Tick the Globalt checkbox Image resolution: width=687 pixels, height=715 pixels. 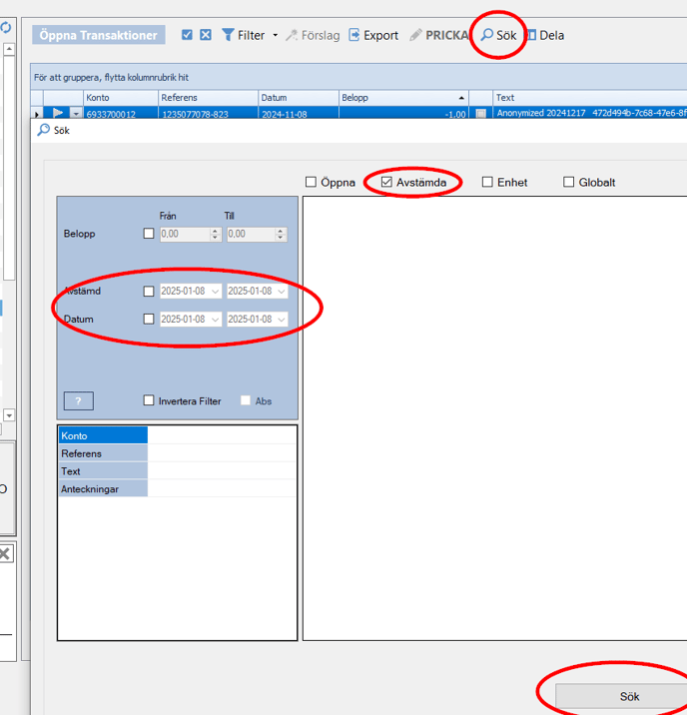tap(568, 183)
